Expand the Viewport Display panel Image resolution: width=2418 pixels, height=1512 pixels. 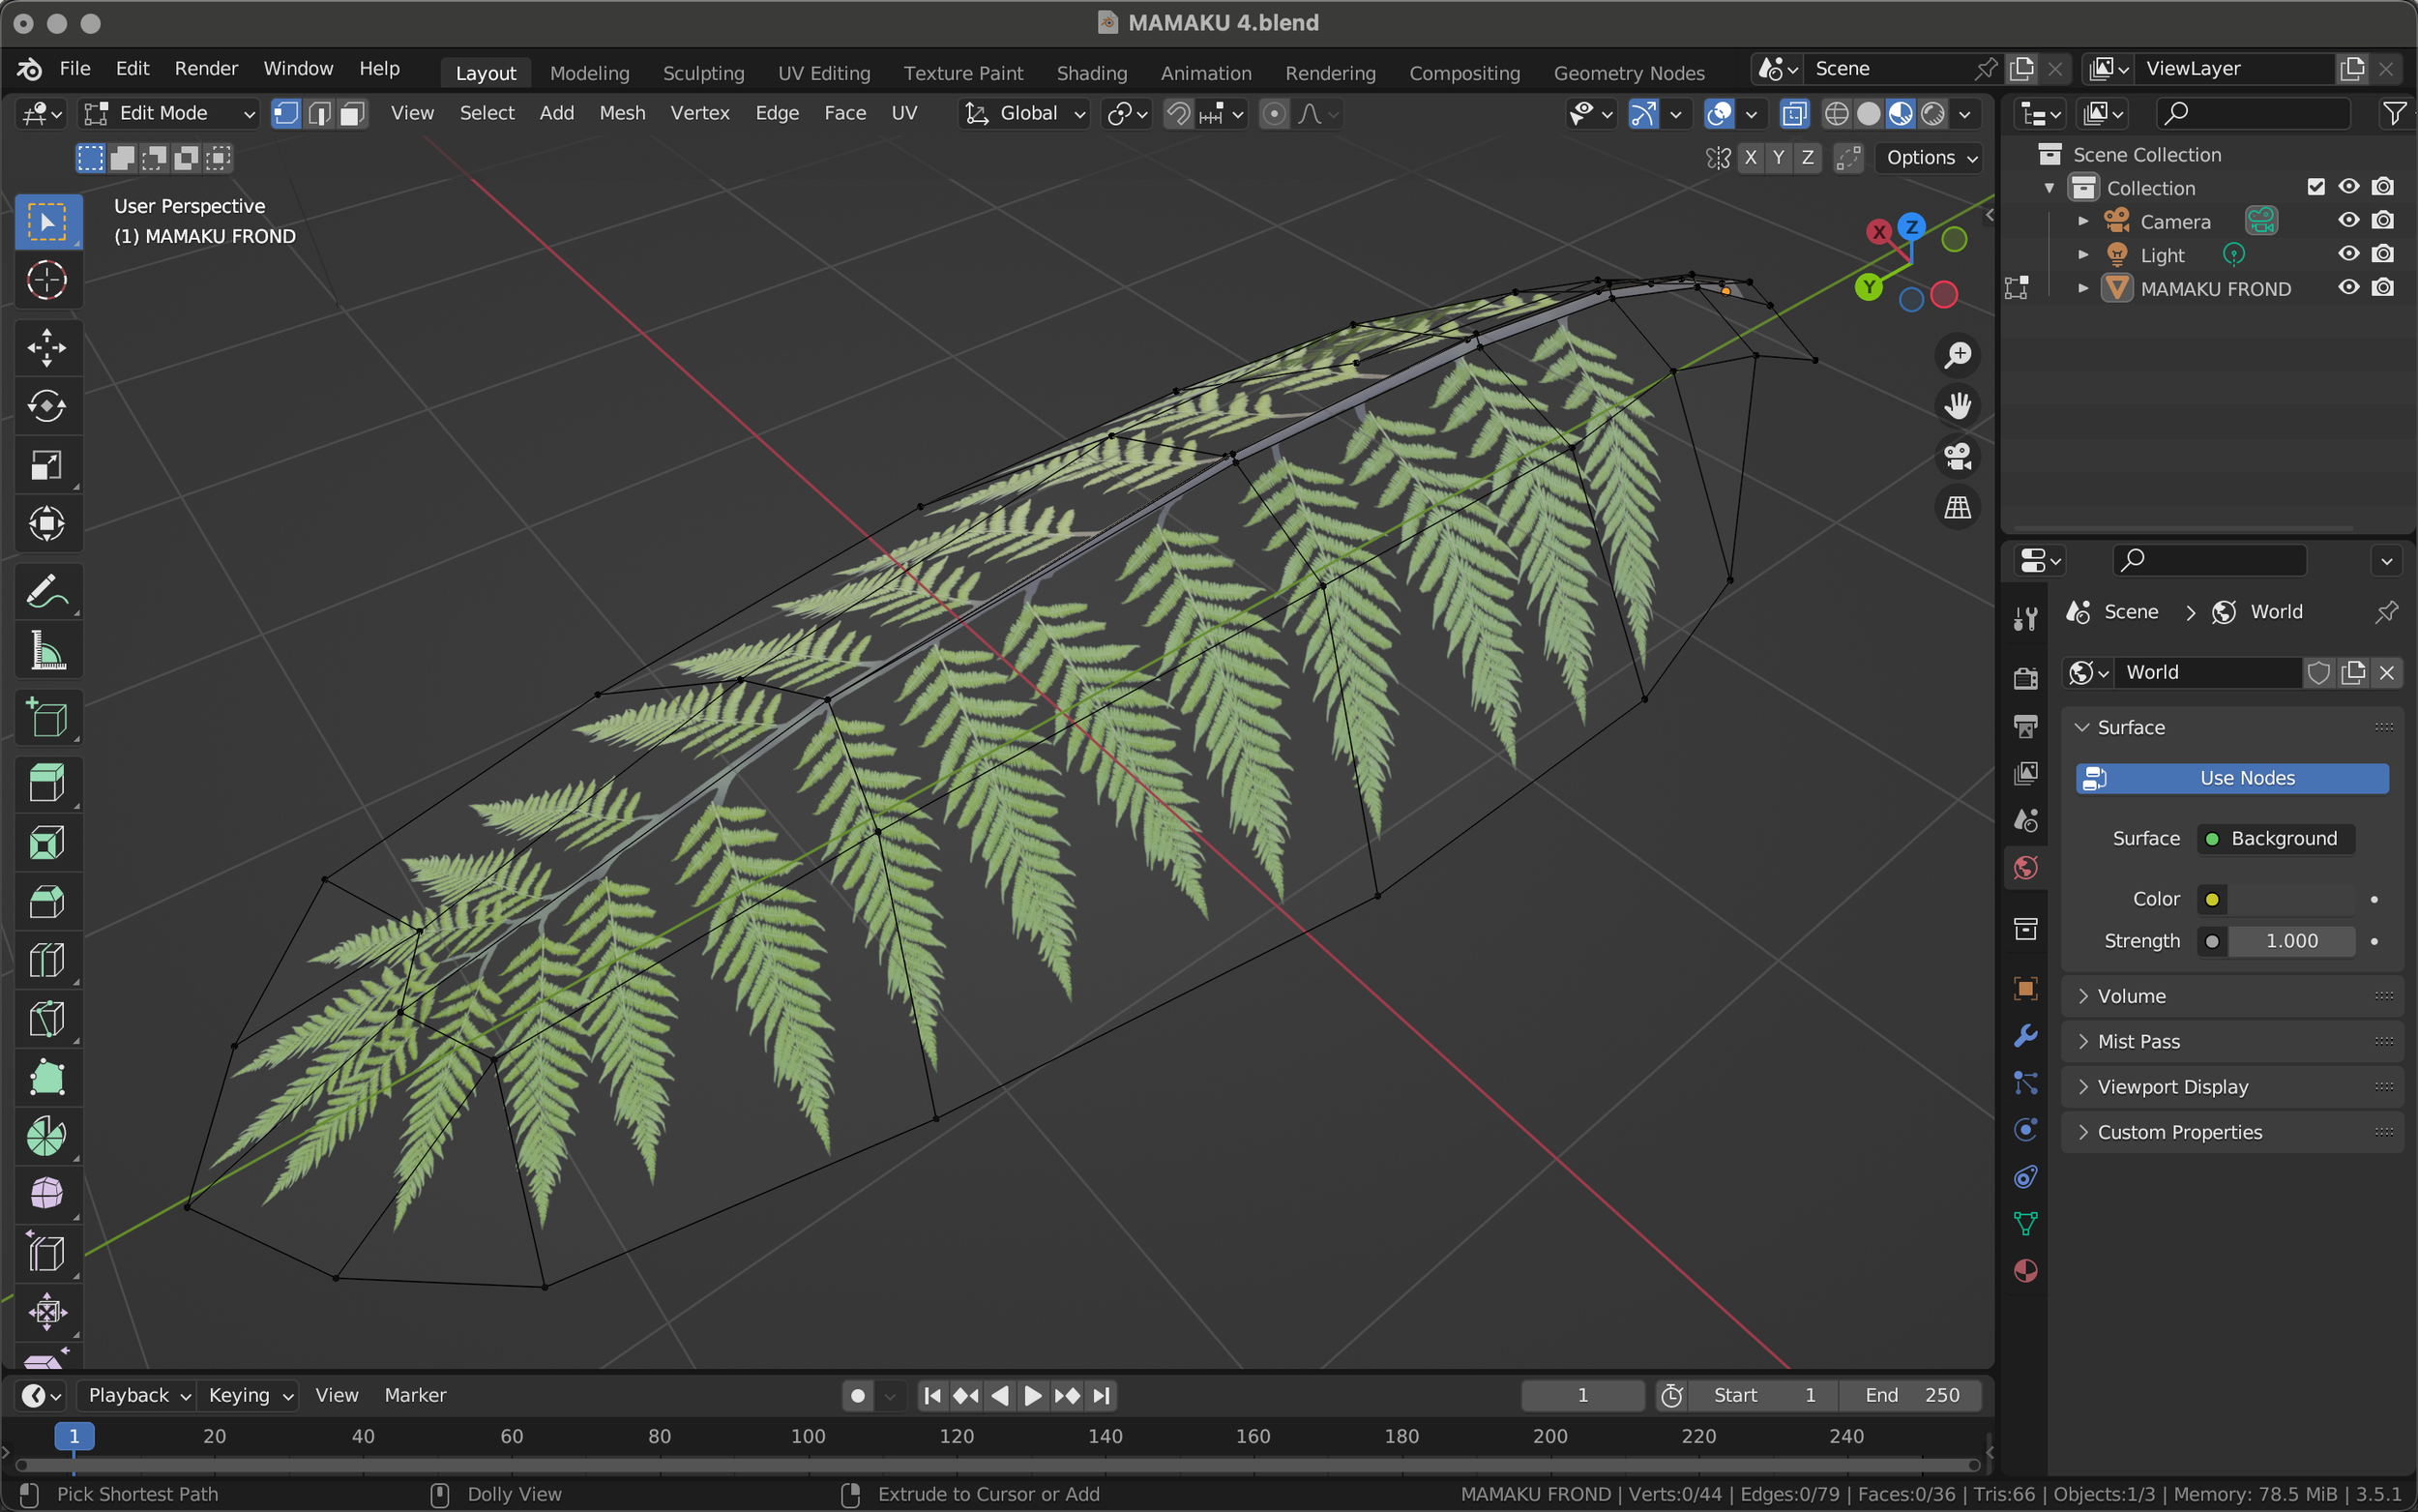click(x=2172, y=1087)
